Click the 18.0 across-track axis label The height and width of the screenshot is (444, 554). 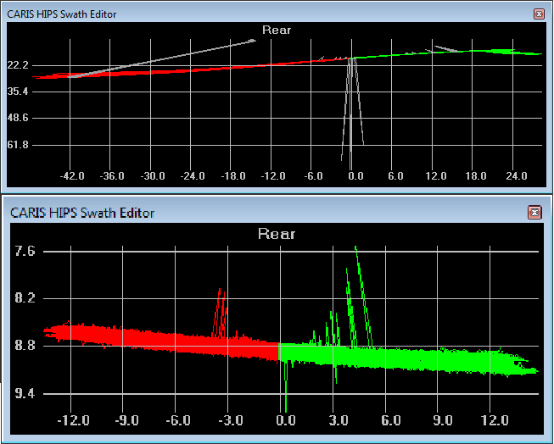point(476,175)
